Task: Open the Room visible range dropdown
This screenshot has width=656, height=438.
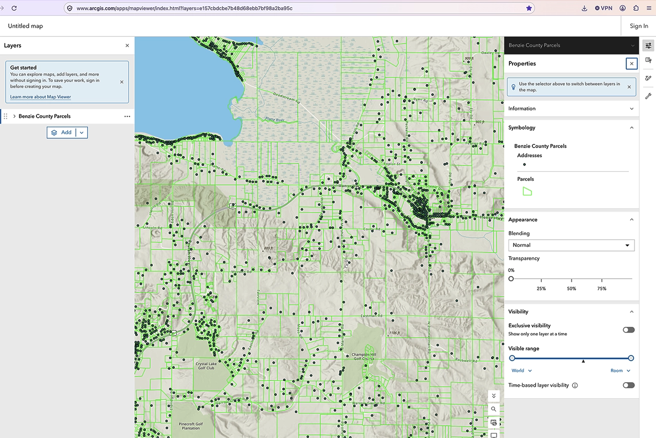Action: tap(620, 371)
